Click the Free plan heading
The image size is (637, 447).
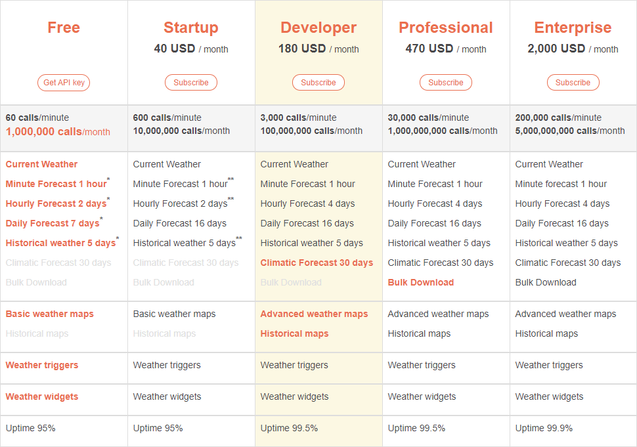(64, 28)
